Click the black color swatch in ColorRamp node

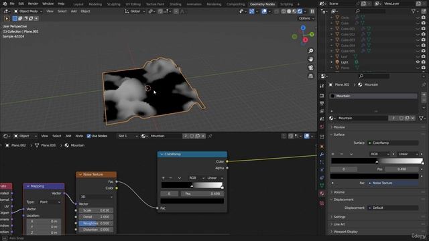coord(192,201)
